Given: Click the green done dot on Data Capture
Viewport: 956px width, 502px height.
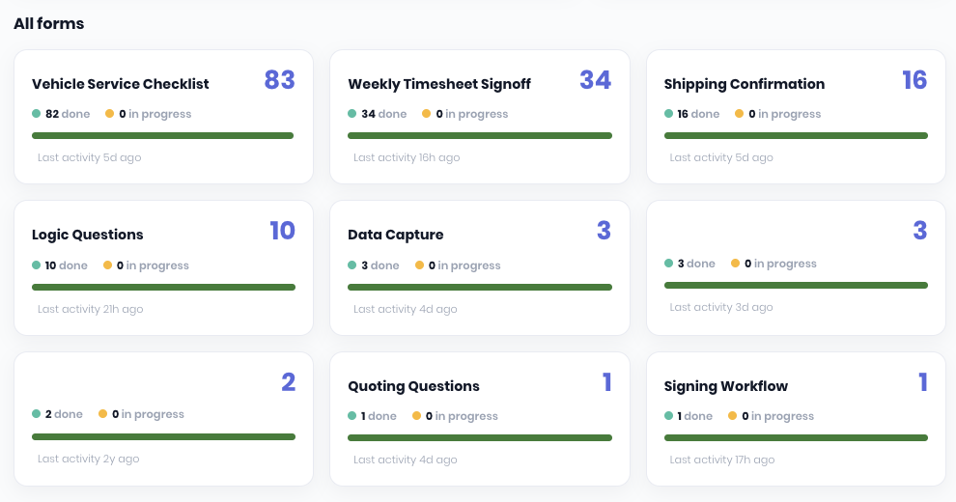Looking at the screenshot, I should [x=351, y=265].
